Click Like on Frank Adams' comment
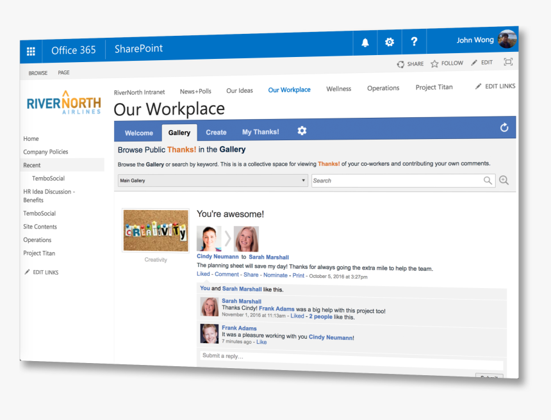Image resolution: width=551 pixels, height=420 pixels. [x=261, y=342]
